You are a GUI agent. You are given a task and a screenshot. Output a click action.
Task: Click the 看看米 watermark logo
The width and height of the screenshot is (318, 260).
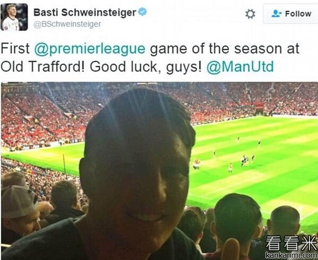coord(291,244)
